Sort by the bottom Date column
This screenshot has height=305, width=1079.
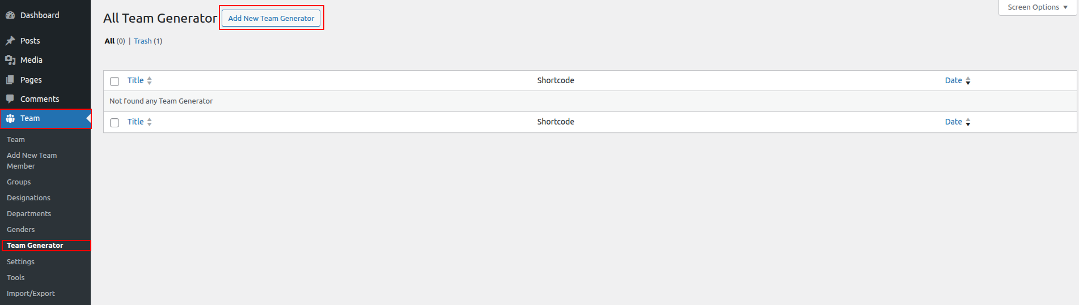point(953,122)
